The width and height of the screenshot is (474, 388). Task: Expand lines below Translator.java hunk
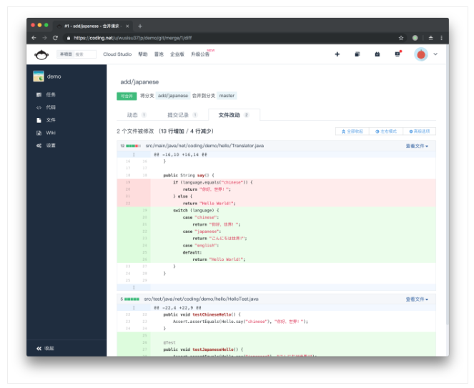pyautogui.click(x=134, y=287)
